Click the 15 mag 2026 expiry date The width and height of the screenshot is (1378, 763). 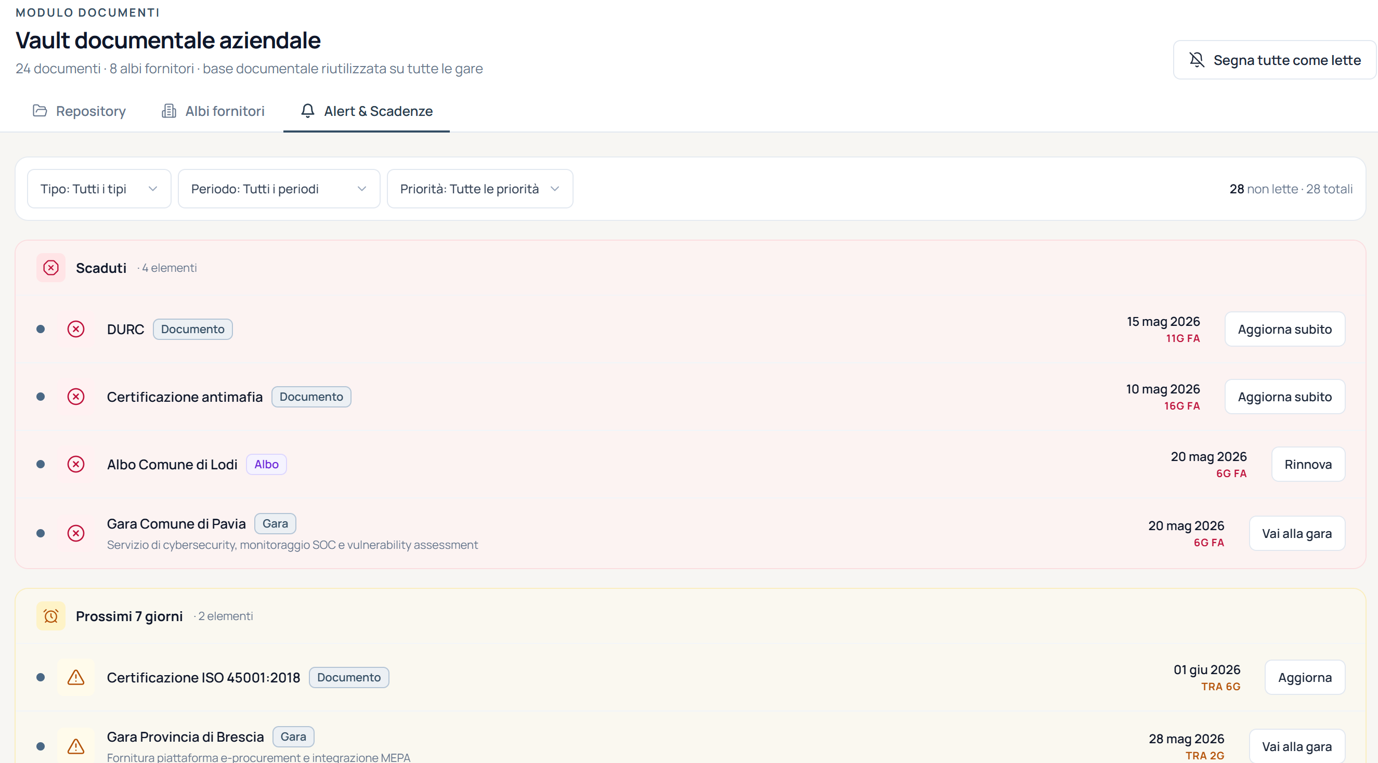coord(1163,321)
